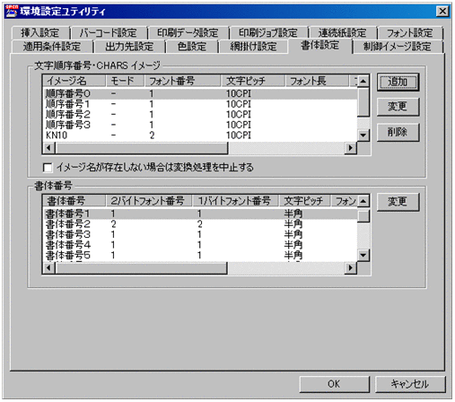
Task: Open the 制御イメージ設定 tab
Action: [397, 47]
